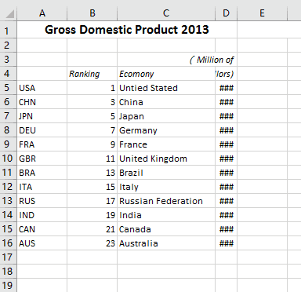Click ranking value 9 in FRA row
The width and height of the screenshot is (301, 292).
(92, 144)
